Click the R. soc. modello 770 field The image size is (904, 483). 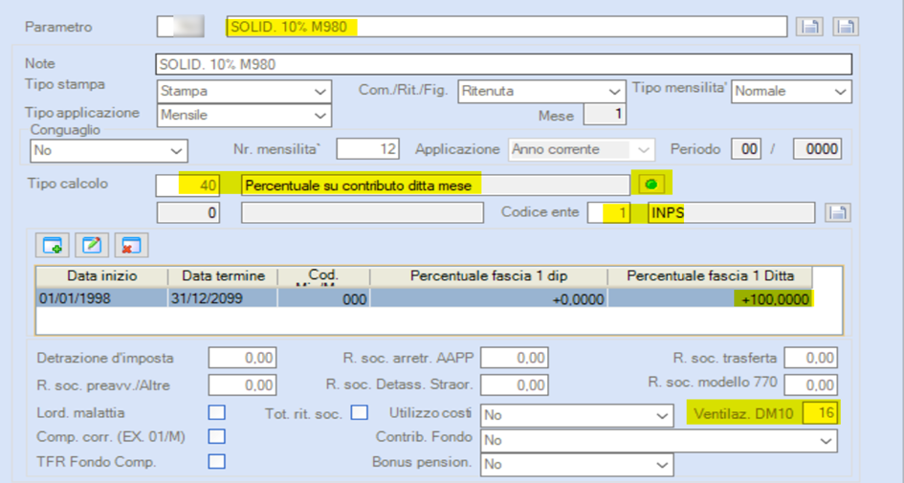[810, 385]
